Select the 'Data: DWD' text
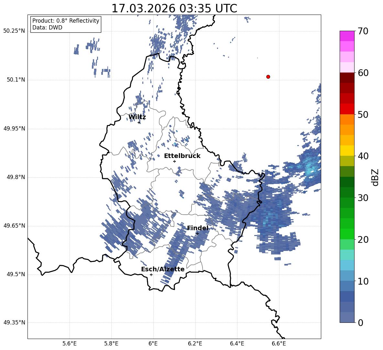The width and height of the screenshot is (383, 350). click(x=47, y=28)
